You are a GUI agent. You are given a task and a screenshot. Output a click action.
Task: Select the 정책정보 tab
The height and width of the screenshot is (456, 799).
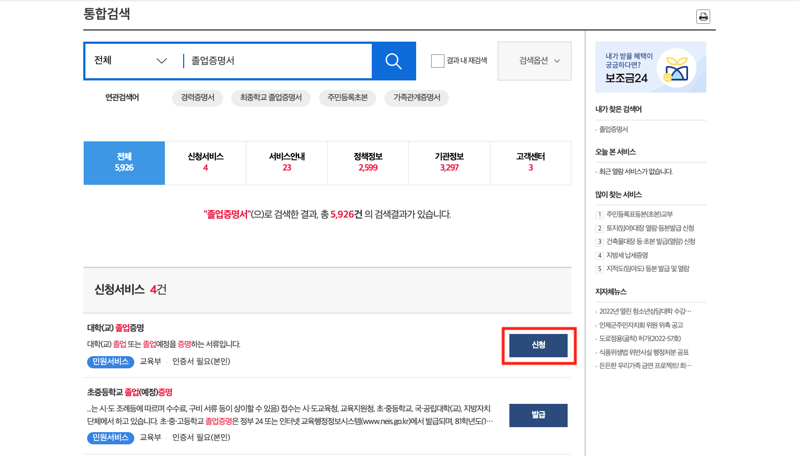coord(368,163)
